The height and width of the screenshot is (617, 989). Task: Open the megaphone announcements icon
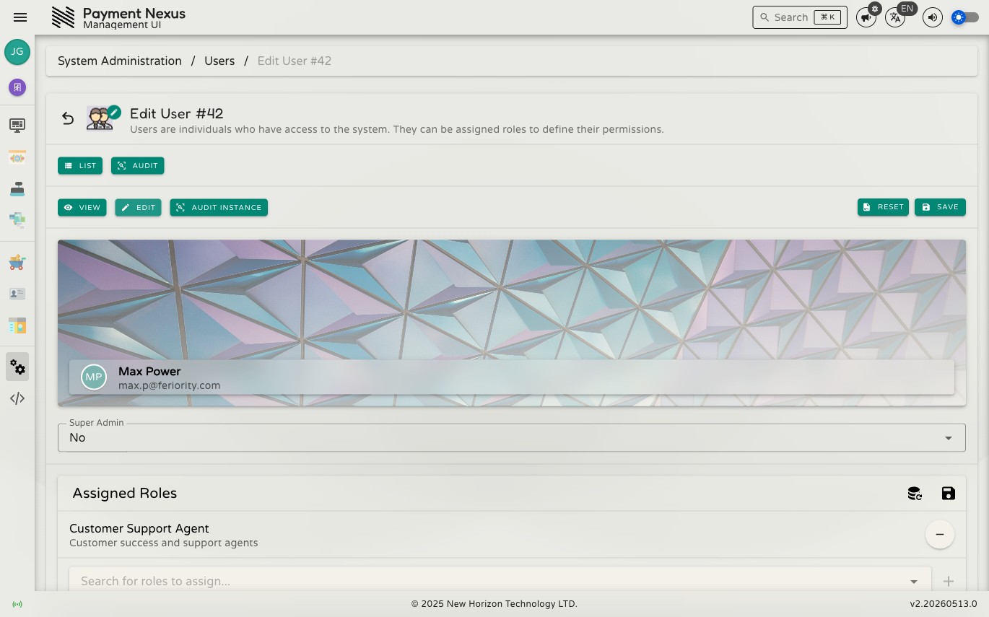point(866,17)
